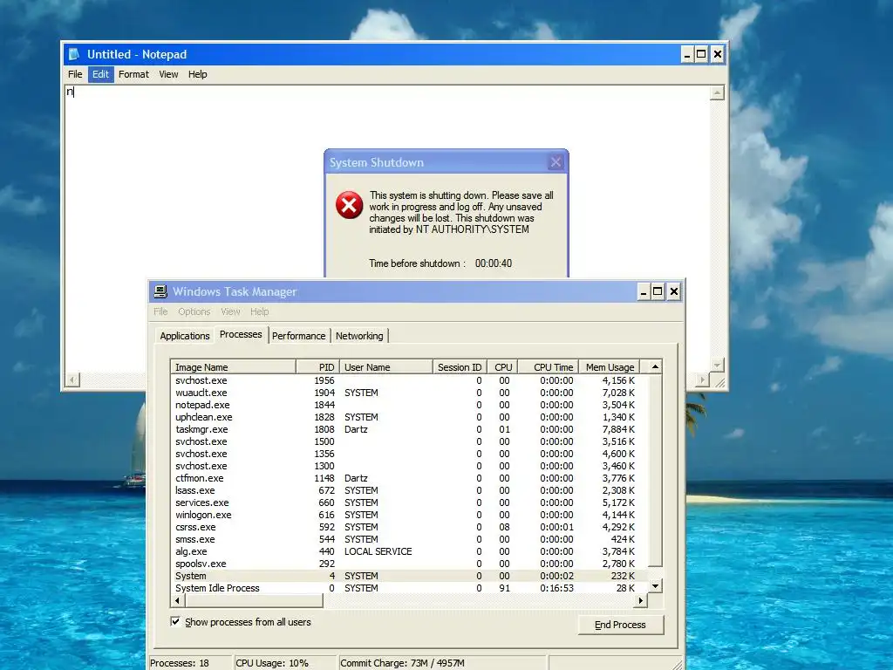Screen dimensions: 893x670
Task: Sort by the Image Name column
Action: click(233, 367)
